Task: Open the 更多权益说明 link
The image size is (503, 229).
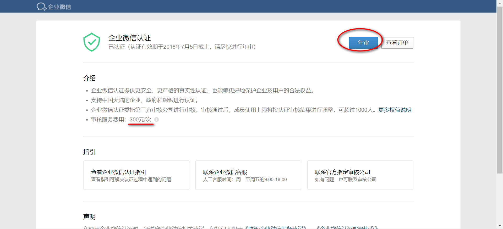Action: click(395, 110)
